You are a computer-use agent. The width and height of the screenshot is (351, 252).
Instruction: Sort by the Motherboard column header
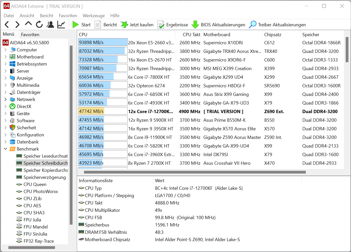232,35
